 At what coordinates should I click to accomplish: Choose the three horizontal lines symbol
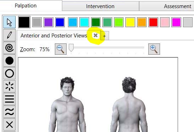click(10, 99)
